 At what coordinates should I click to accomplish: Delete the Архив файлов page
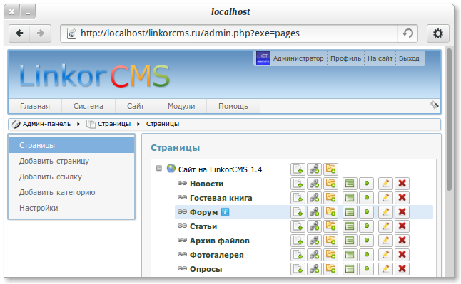[402, 241]
